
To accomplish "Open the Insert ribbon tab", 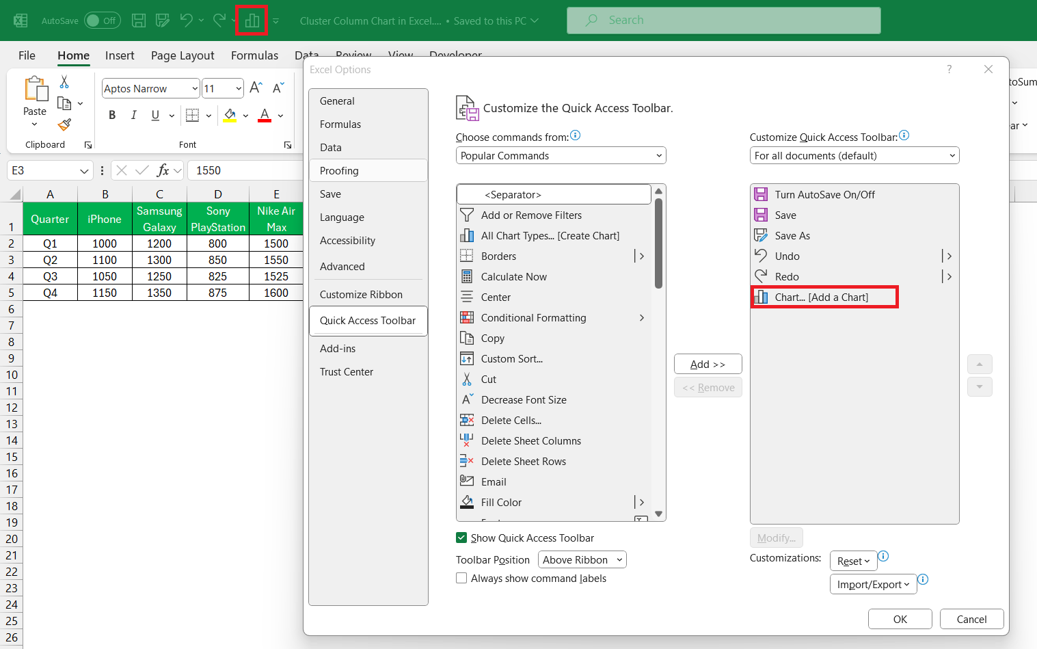I will 120,55.
